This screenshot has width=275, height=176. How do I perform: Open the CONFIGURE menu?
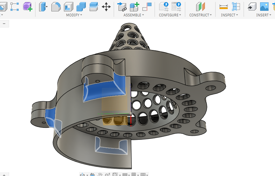pos(170,15)
